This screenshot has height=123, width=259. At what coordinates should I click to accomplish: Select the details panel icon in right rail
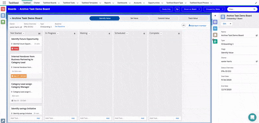(215, 22)
